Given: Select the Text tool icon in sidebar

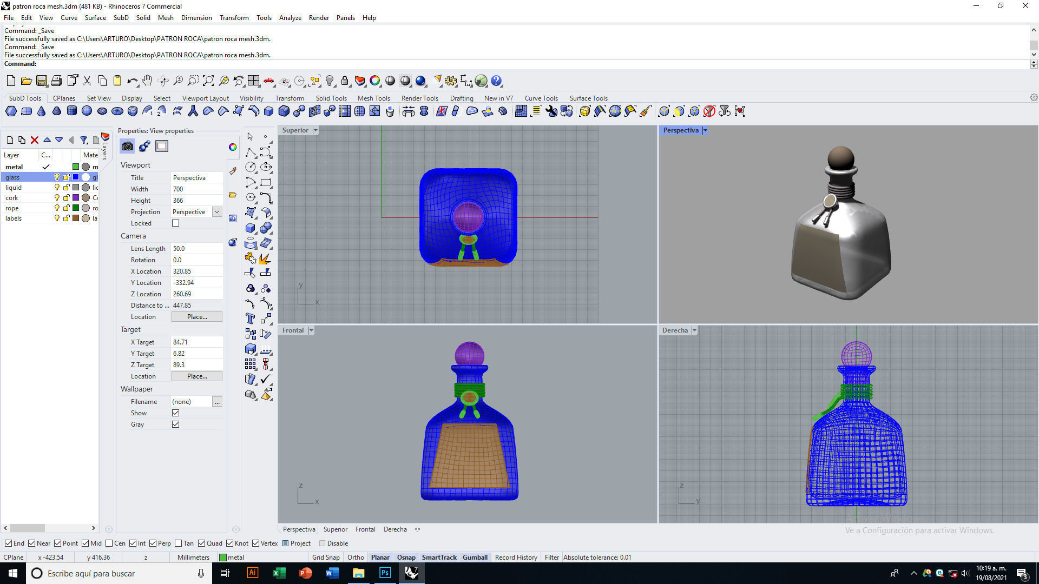Looking at the screenshot, I should (x=250, y=318).
